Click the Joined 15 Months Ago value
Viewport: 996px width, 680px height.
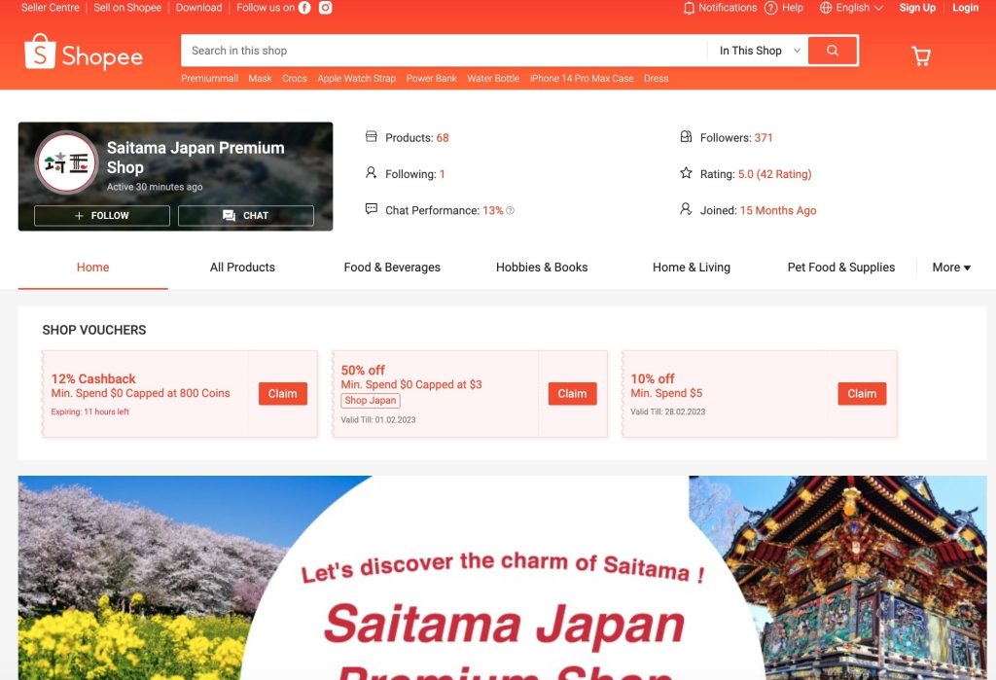(778, 210)
